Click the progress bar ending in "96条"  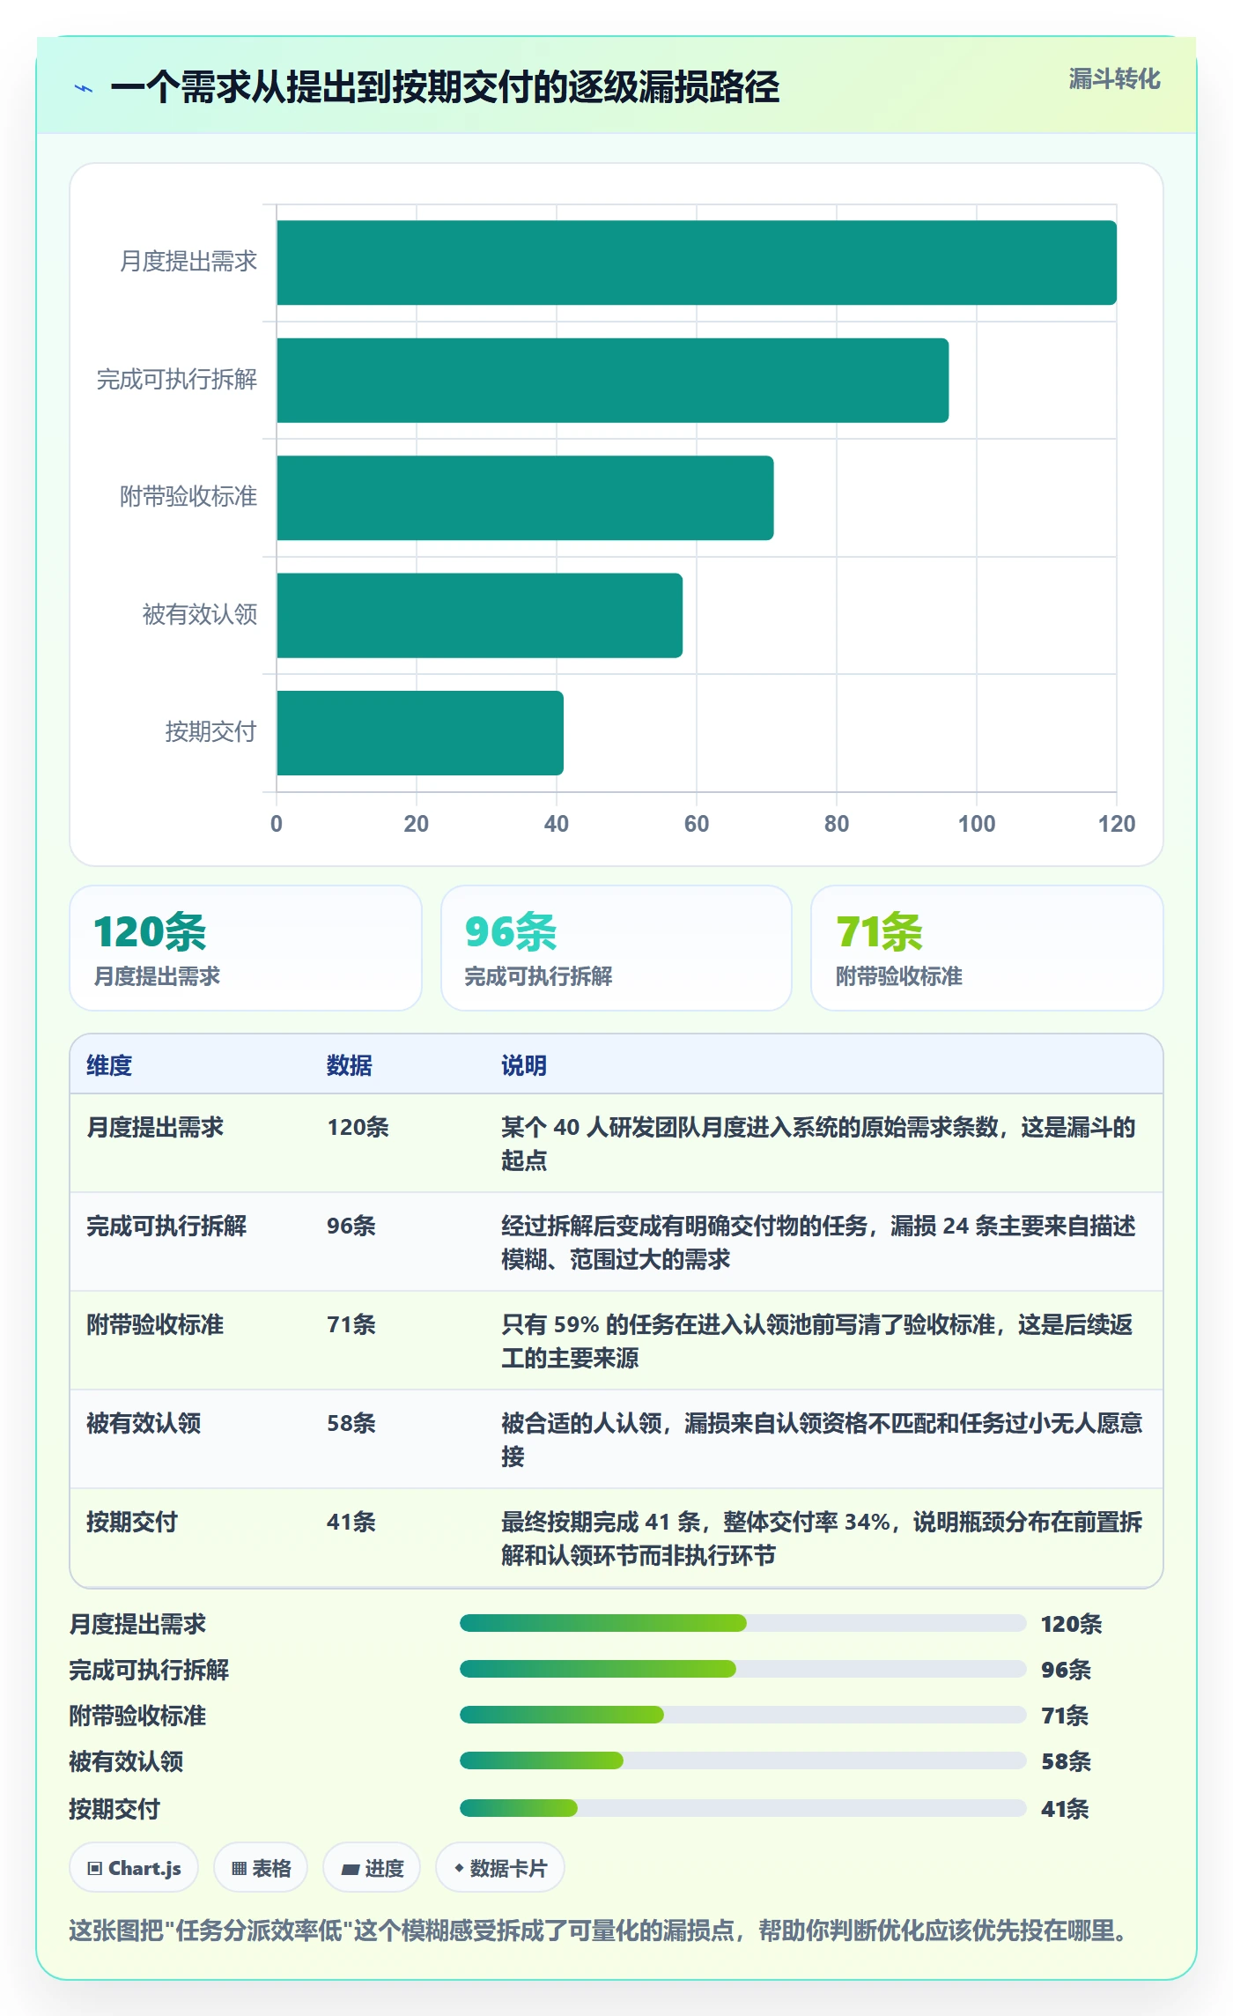coord(742,1669)
